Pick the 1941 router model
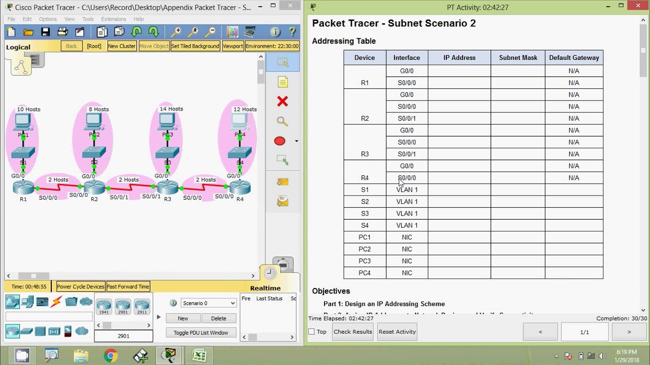The image size is (650, 365). 104,307
